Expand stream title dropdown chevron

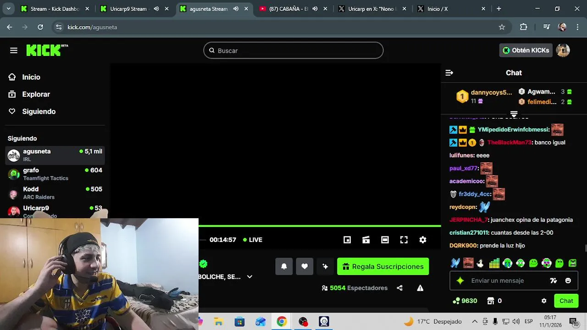click(249, 277)
